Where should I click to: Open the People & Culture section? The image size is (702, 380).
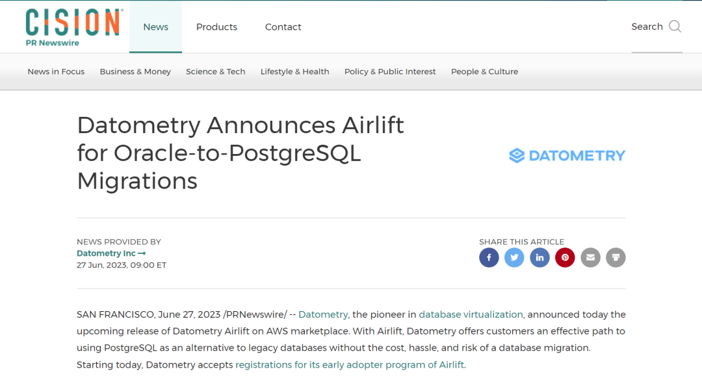coord(484,71)
